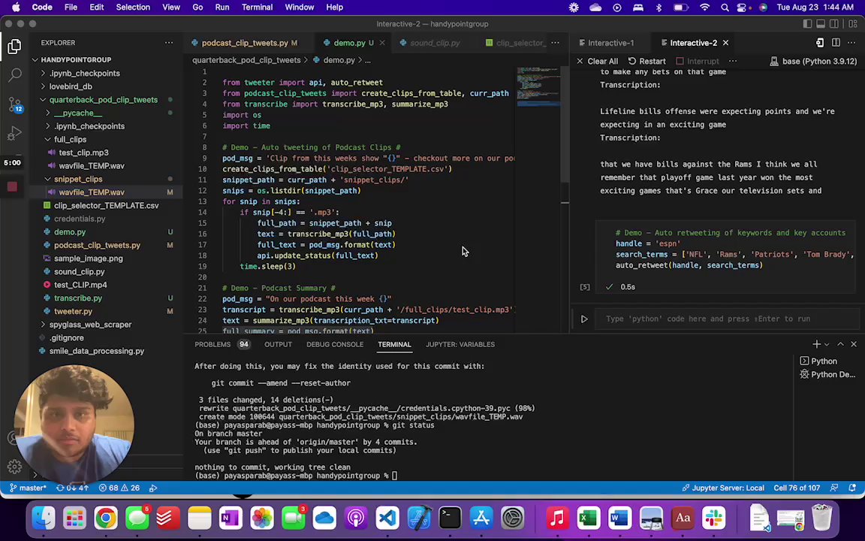
Task: Open the podcast_clip_tweets.py editor tab
Action: [244, 43]
